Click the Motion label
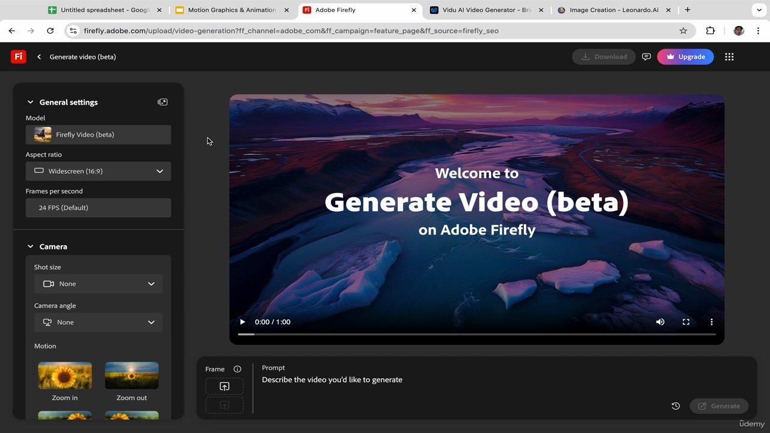The width and height of the screenshot is (770, 433). (x=45, y=346)
